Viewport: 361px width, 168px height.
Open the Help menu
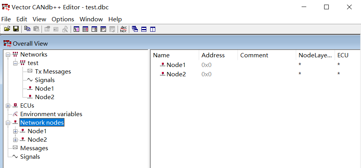pyautogui.click(x=115, y=19)
